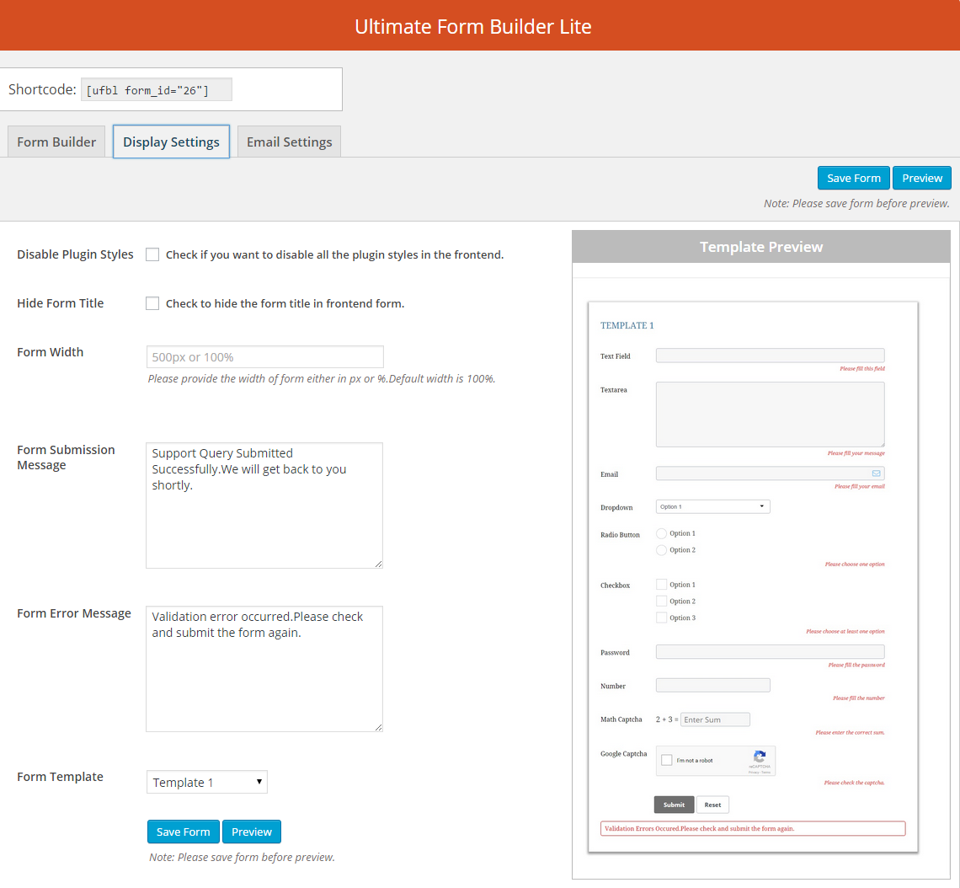Click the Password field in preview

pos(771,651)
